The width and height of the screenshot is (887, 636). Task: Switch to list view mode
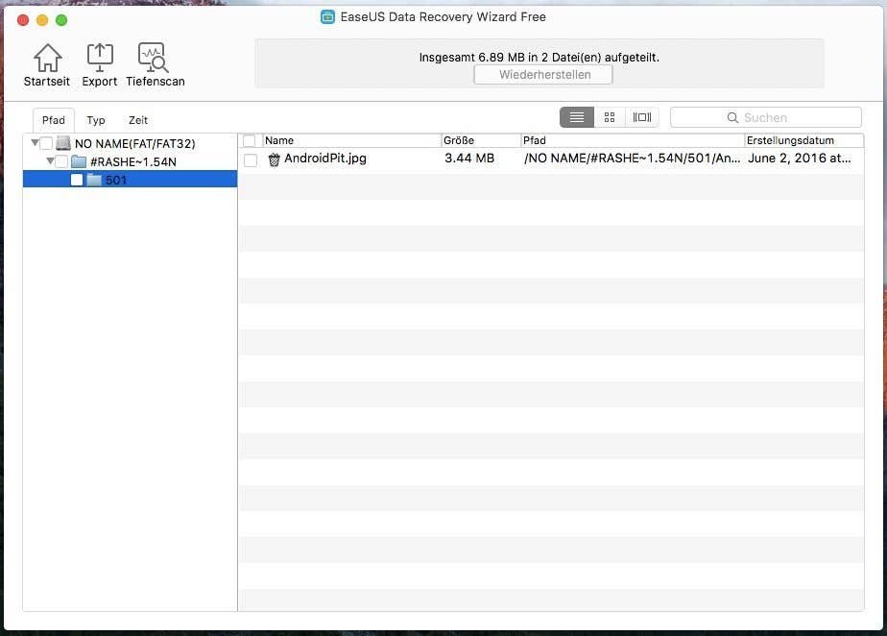576,116
